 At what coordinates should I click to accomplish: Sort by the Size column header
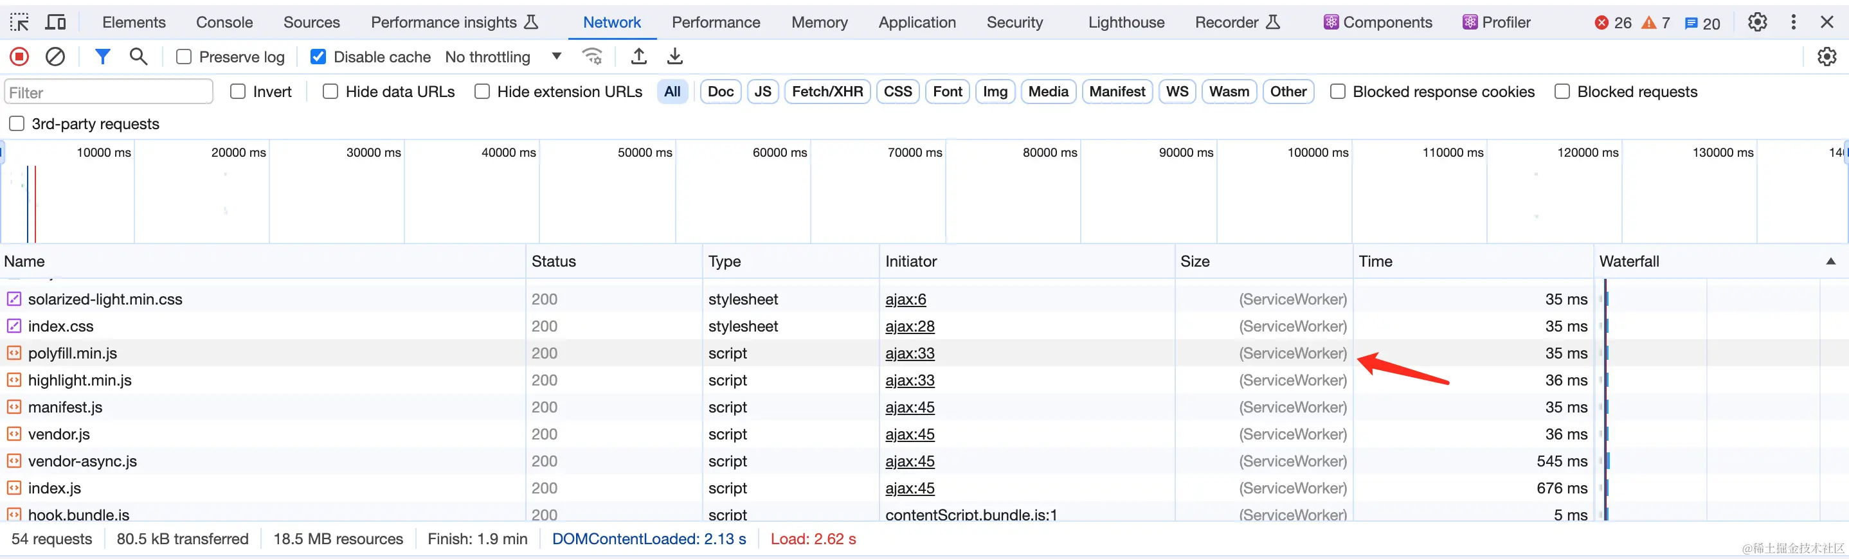pyautogui.click(x=1263, y=262)
